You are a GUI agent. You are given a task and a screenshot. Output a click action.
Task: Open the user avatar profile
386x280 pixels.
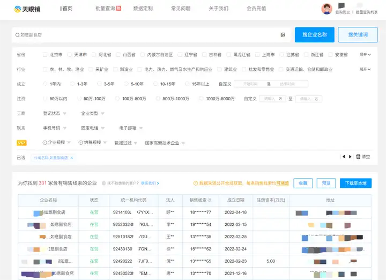[x=326, y=9]
